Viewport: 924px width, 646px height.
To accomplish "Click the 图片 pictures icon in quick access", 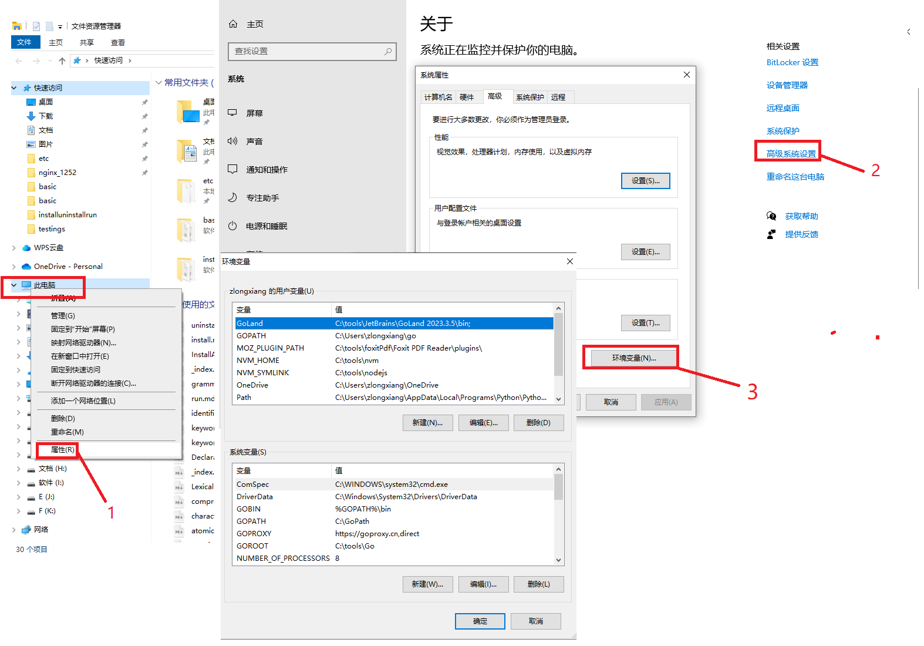I will click(31, 144).
